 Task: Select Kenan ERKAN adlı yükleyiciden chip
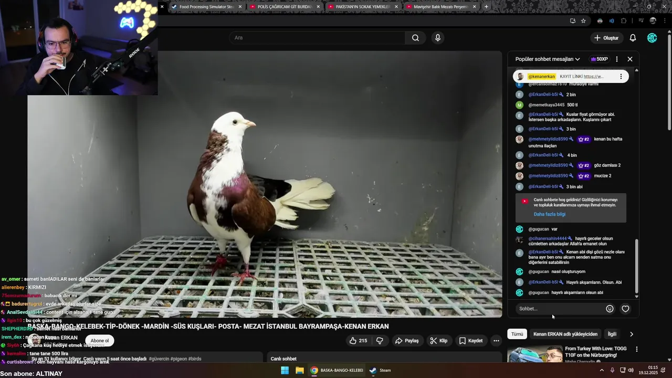tap(565, 334)
